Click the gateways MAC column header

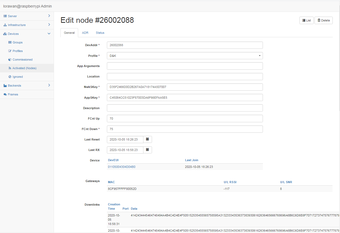tap(111, 182)
